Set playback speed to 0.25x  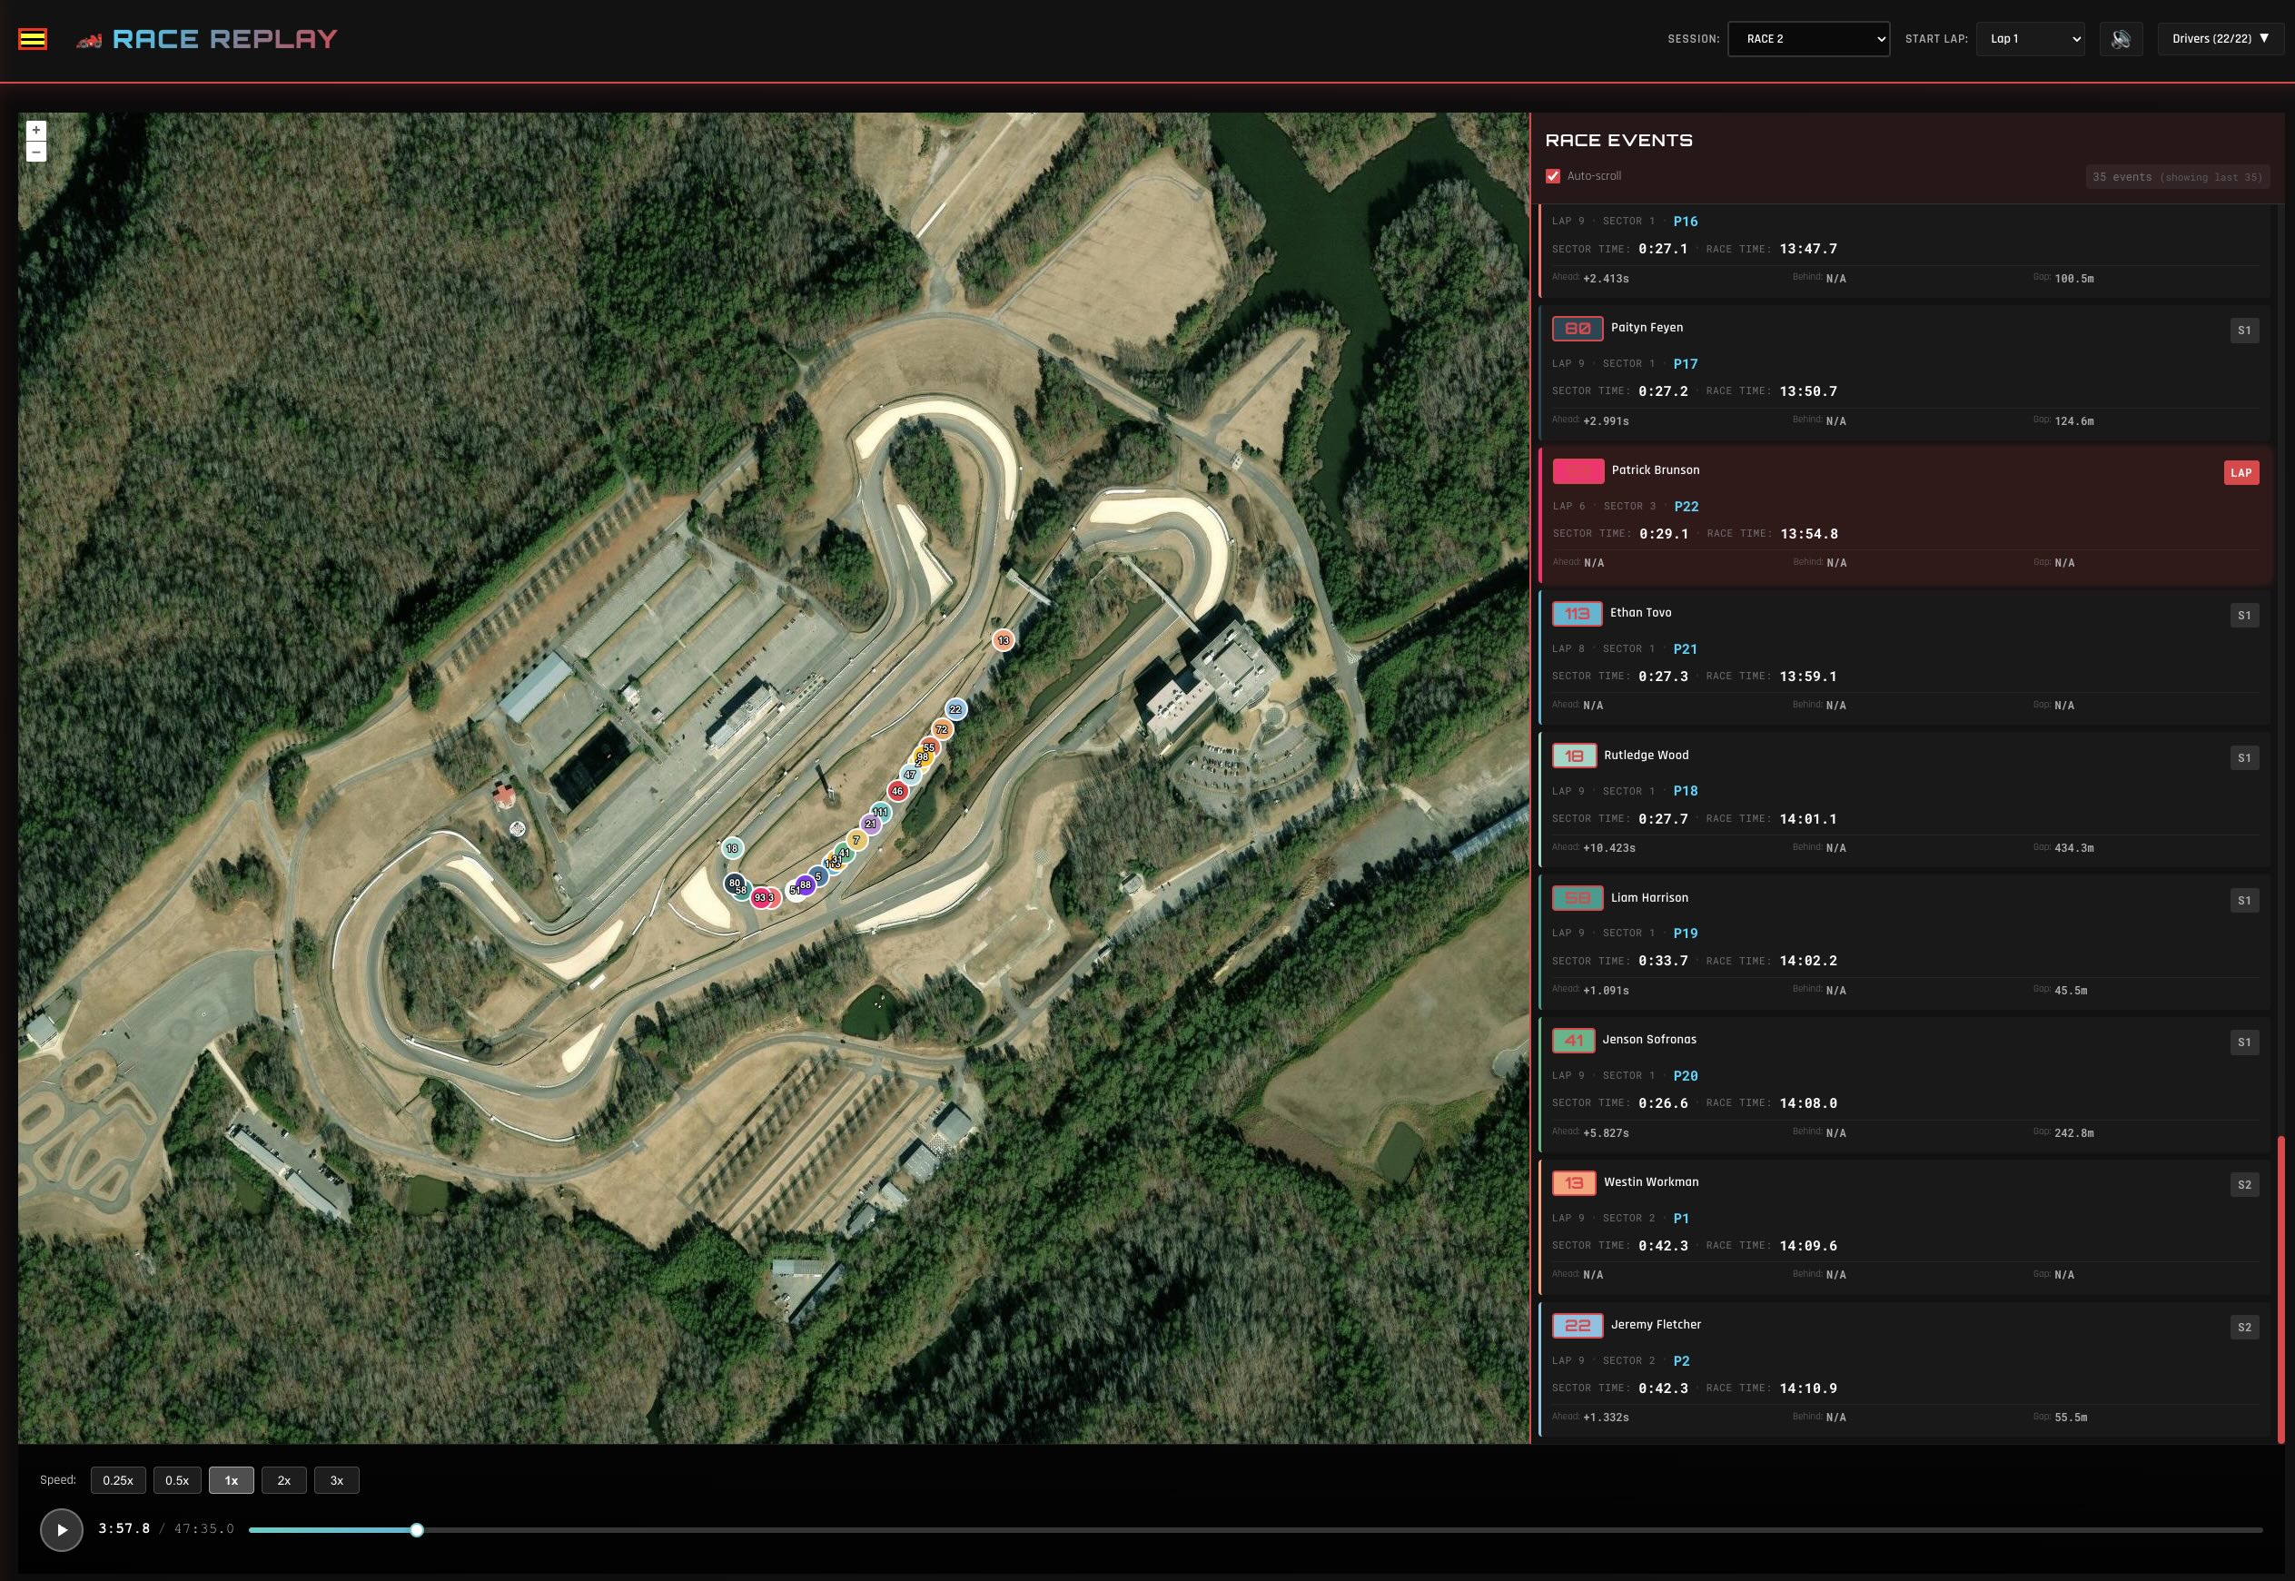118,1480
